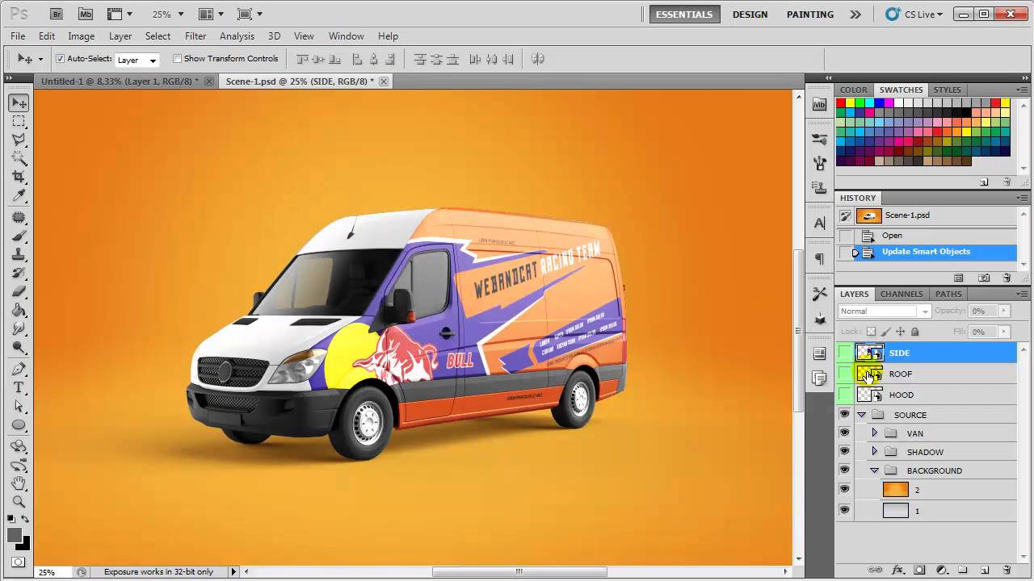Enable Show Transform Controls
Viewport: 1034px width, 581px height.
pos(177,59)
